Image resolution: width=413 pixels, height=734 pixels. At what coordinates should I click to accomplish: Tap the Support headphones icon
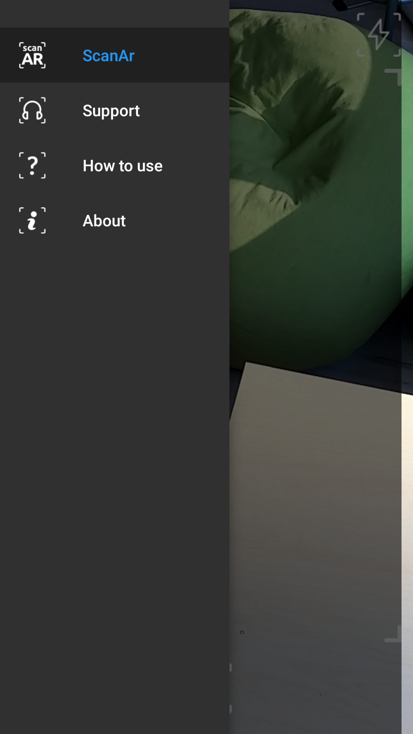(x=33, y=110)
